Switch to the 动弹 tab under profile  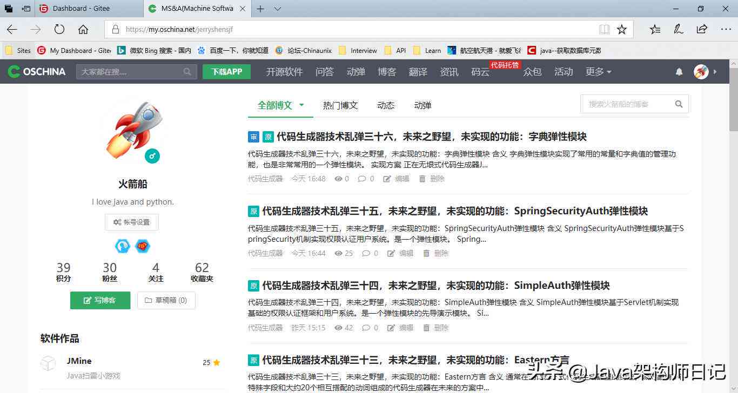pyautogui.click(x=422, y=105)
